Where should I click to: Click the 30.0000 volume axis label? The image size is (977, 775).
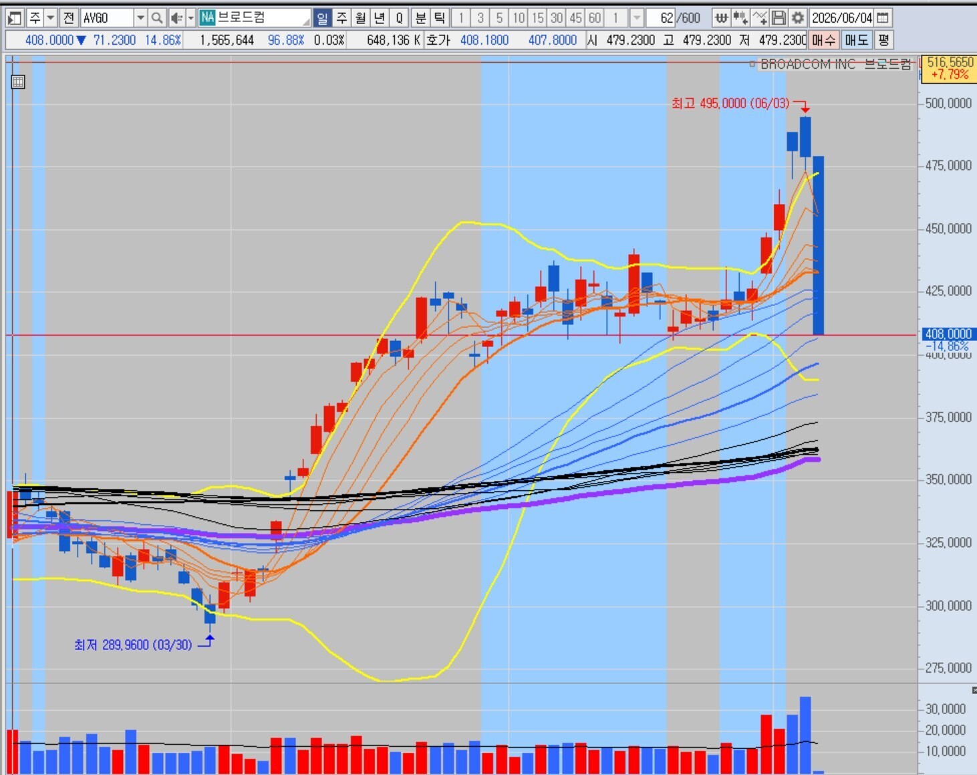point(945,709)
